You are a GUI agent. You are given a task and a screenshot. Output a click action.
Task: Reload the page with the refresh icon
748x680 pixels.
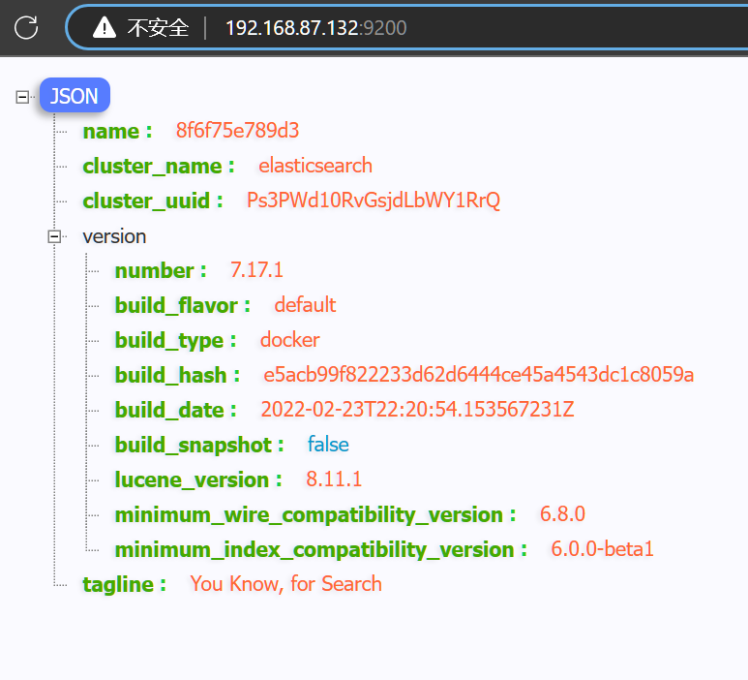click(26, 27)
